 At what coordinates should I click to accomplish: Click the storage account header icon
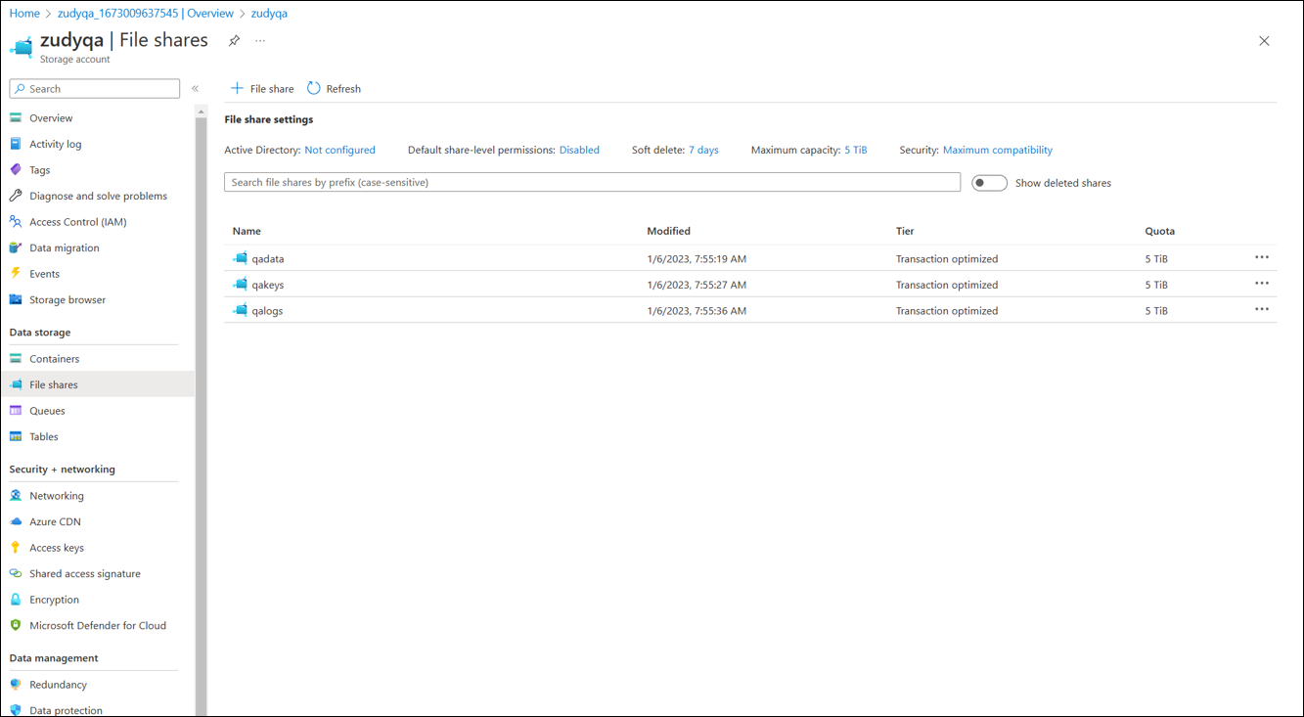click(22, 47)
